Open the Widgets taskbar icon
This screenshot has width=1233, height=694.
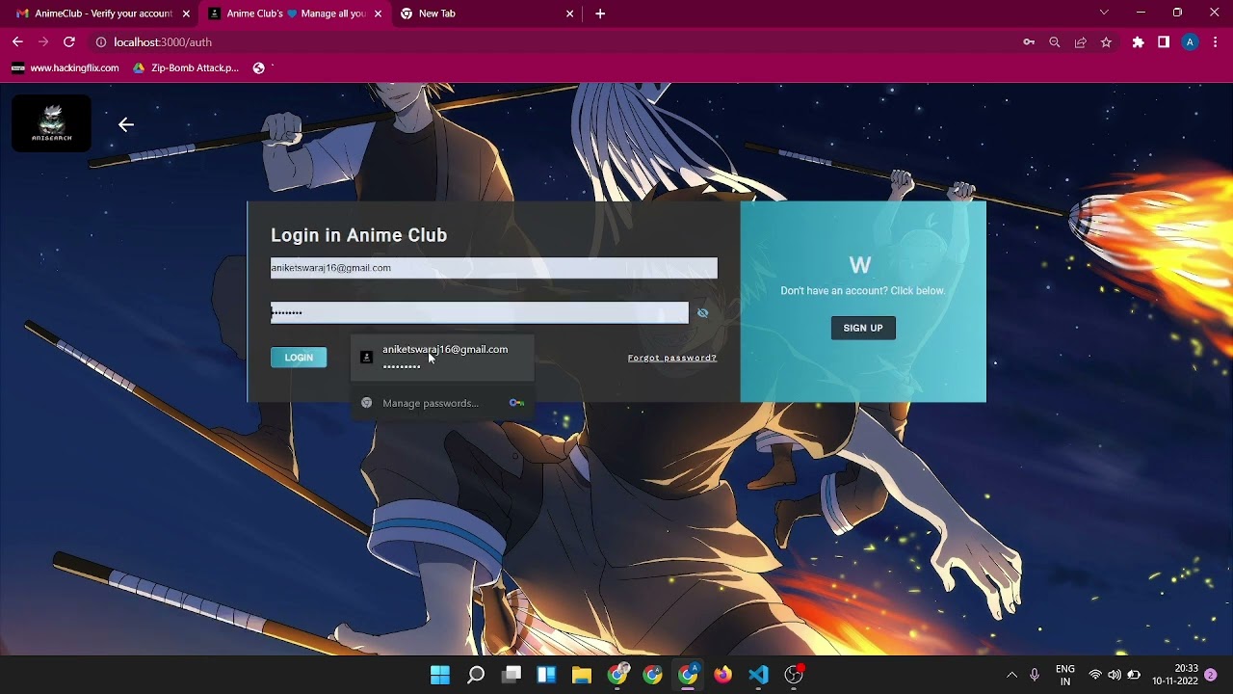546,675
